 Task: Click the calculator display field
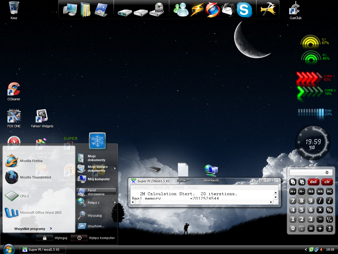(x=311, y=172)
